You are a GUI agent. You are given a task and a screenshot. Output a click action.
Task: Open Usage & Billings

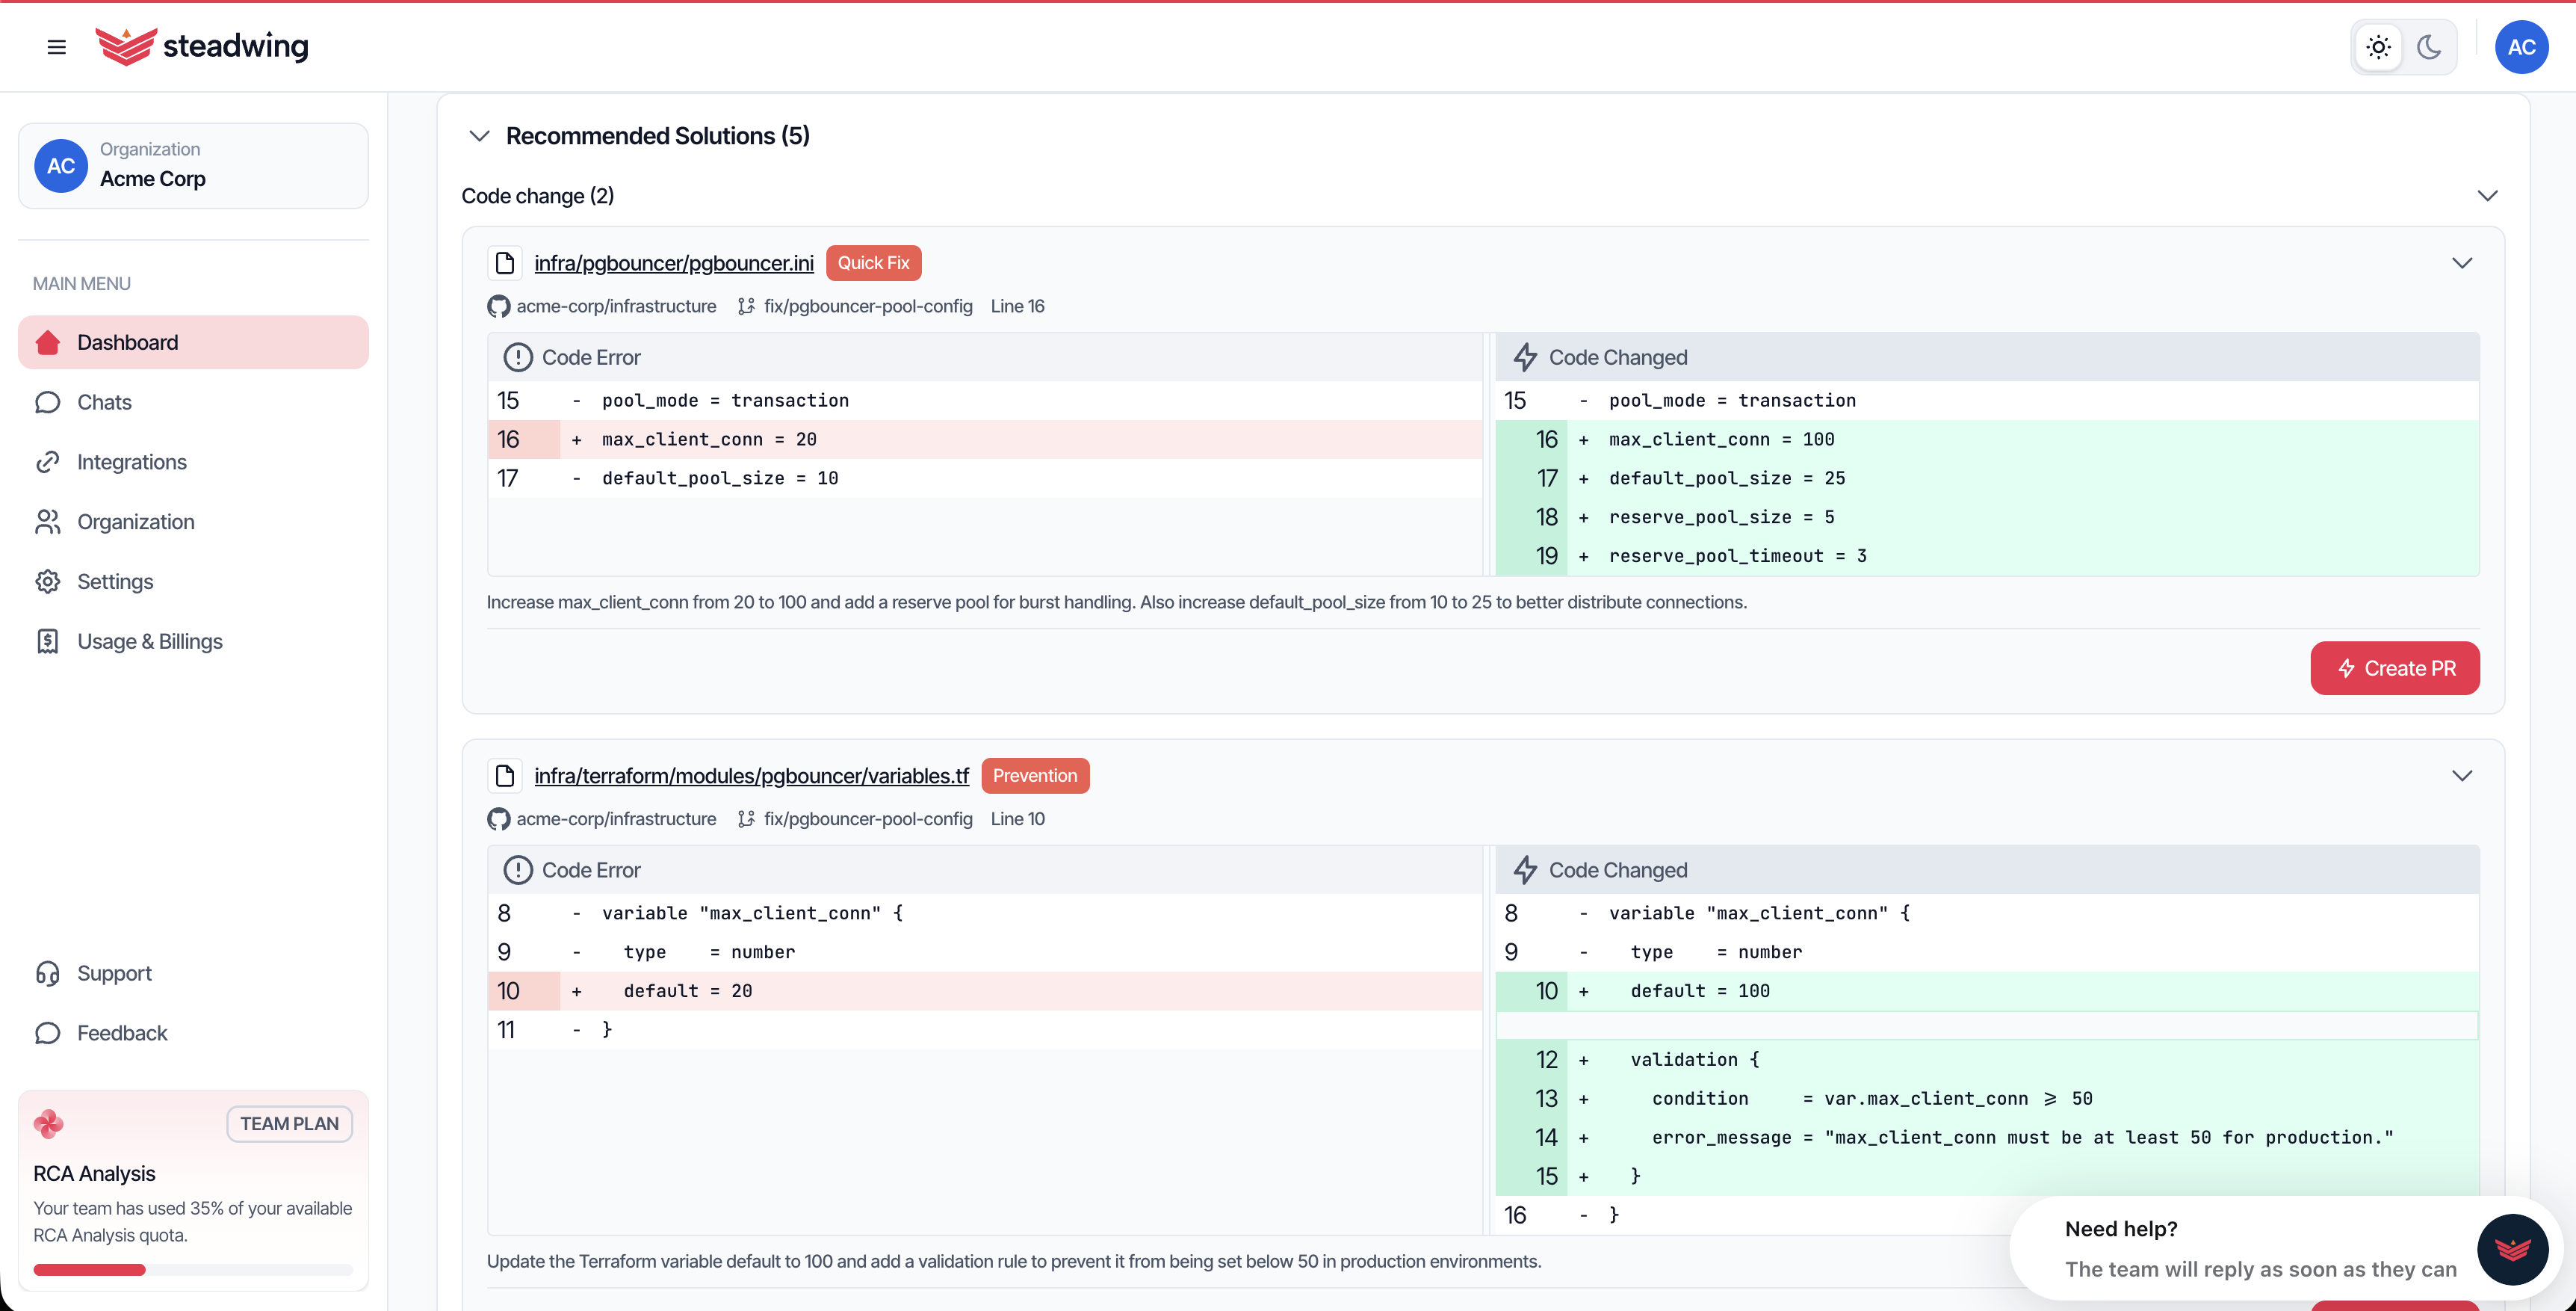(150, 641)
